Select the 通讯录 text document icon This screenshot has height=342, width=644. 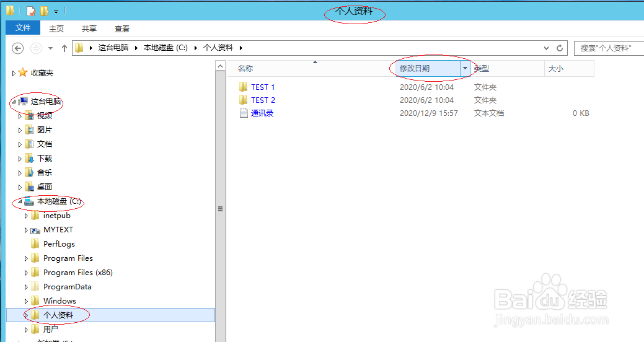(244, 113)
